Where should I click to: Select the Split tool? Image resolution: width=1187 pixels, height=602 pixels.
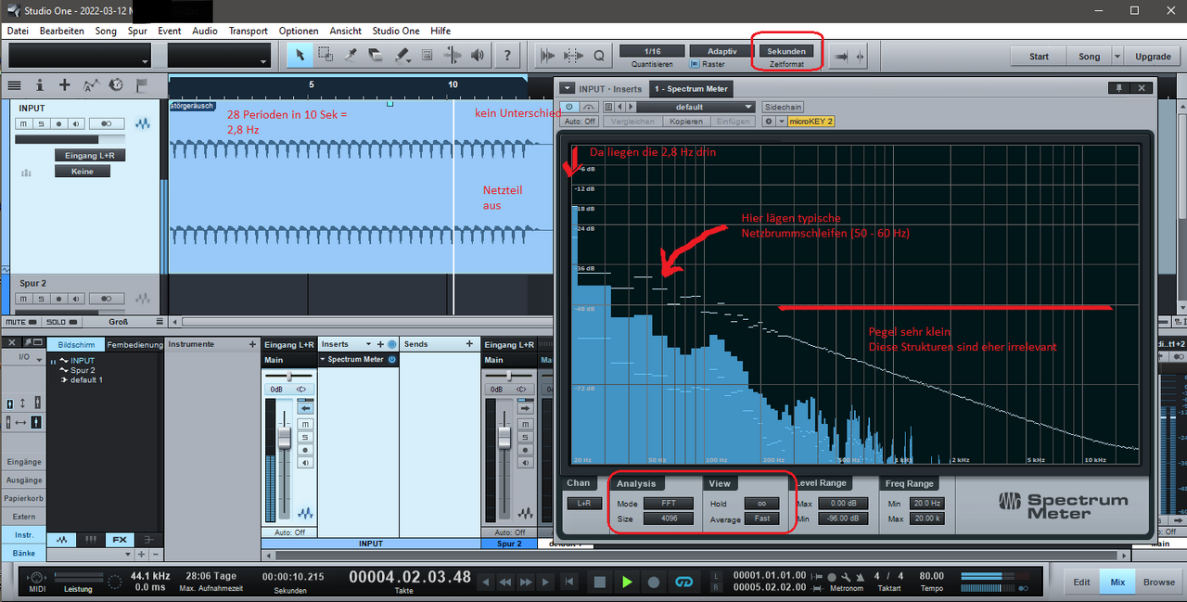[351, 55]
